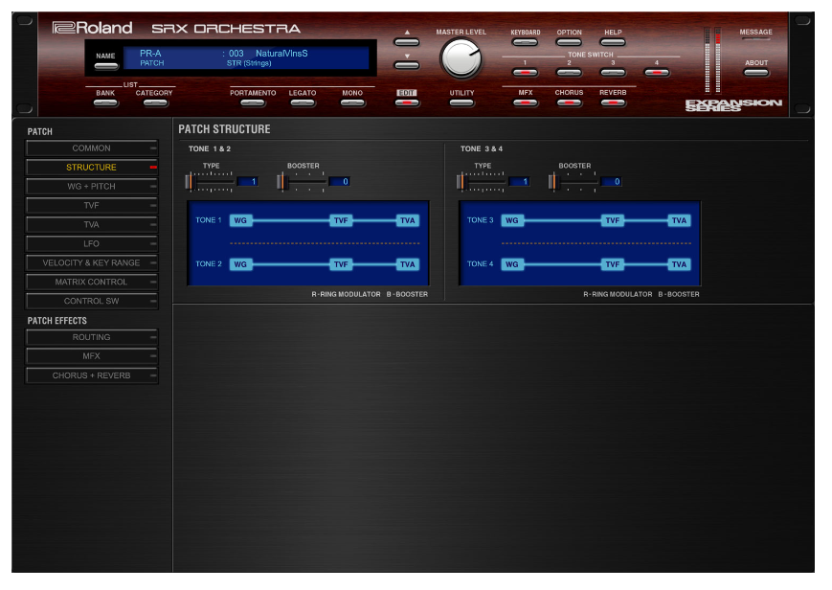Open the CONTROL SW tab
Image resolution: width=832 pixels, height=590 pixels.
[92, 301]
